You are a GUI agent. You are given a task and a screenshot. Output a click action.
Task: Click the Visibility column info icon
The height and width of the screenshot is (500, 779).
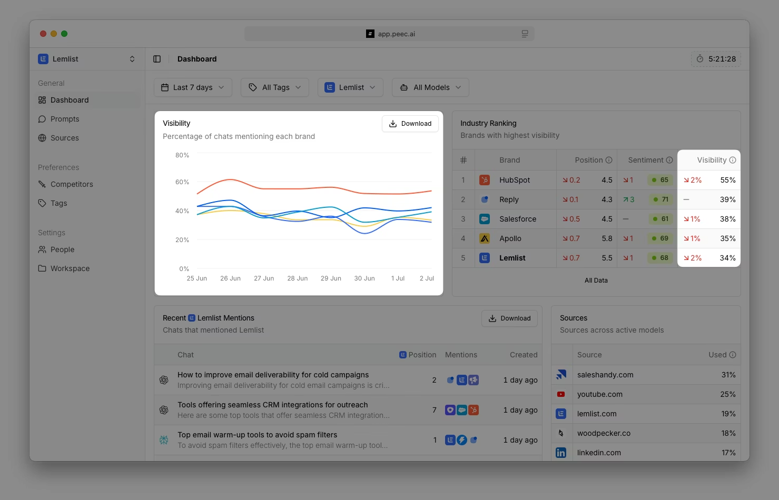[733, 160]
